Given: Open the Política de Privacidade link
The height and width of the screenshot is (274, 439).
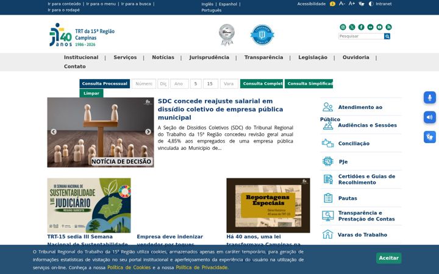Looking at the screenshot, I should 202,267.
